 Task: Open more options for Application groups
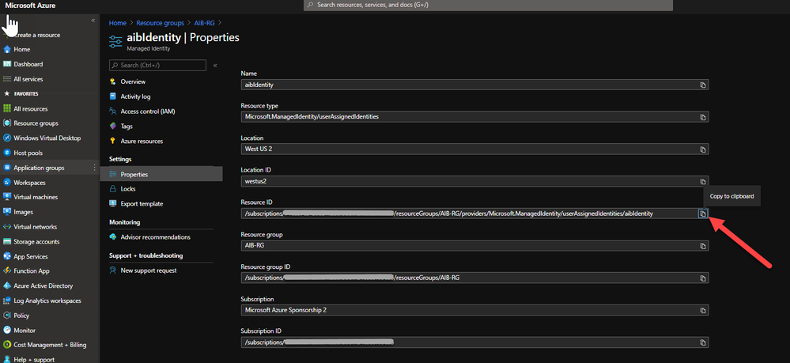click(94, 168)
